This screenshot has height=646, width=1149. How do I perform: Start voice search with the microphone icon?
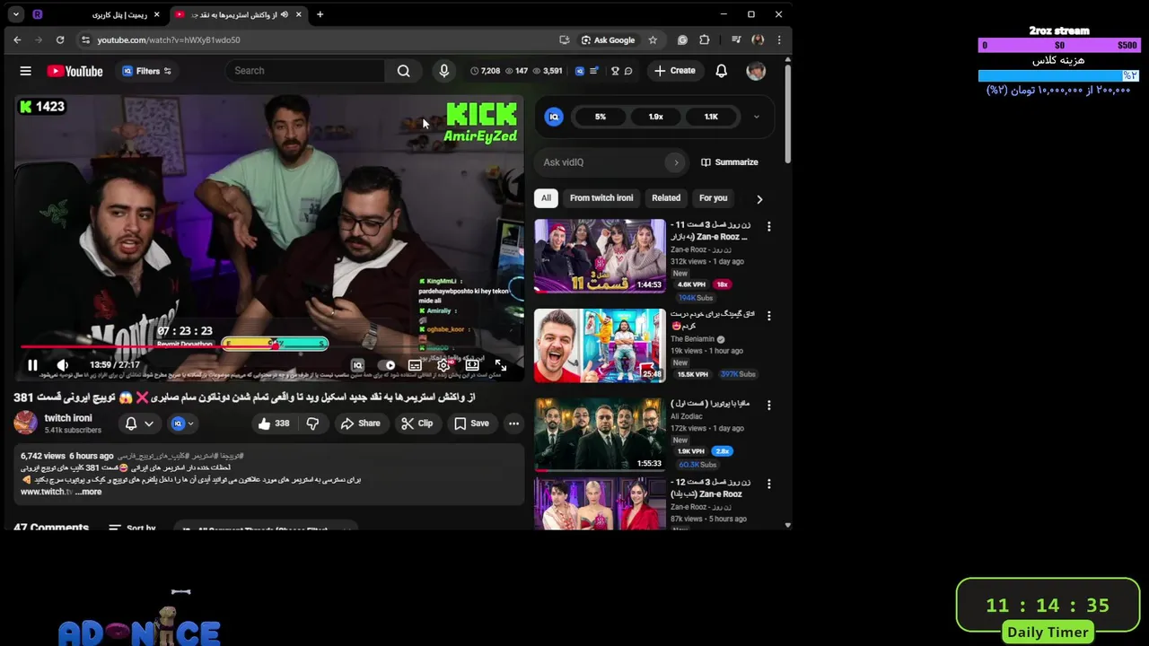(x=443, y=71)
